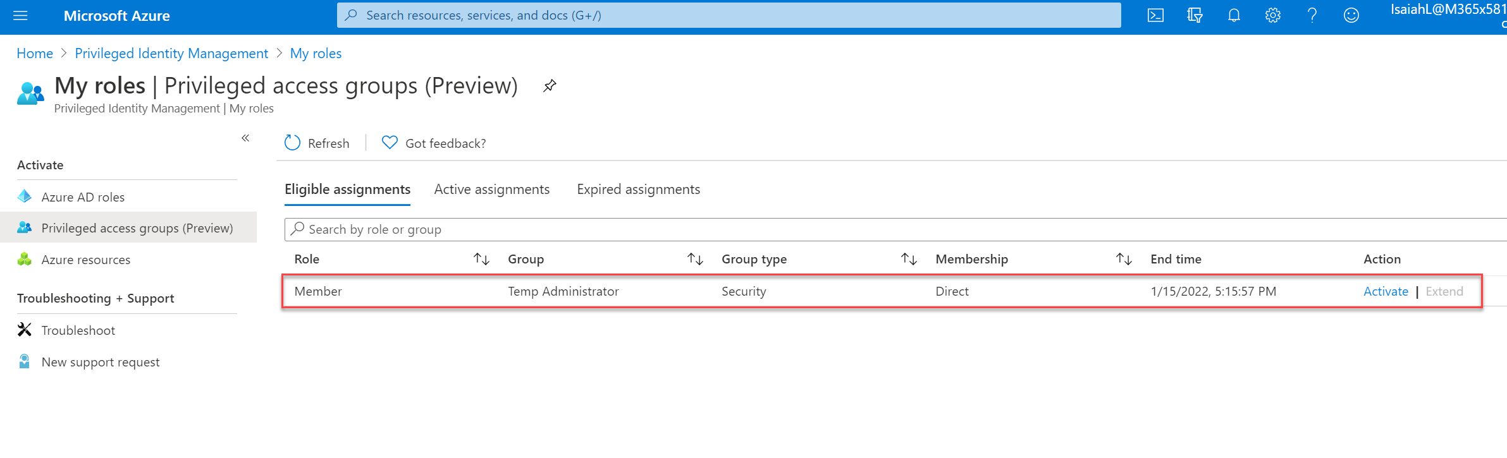Focus the Search by role or group field
This screenshot has width=1507, height=458.
(x=895, y=229)
